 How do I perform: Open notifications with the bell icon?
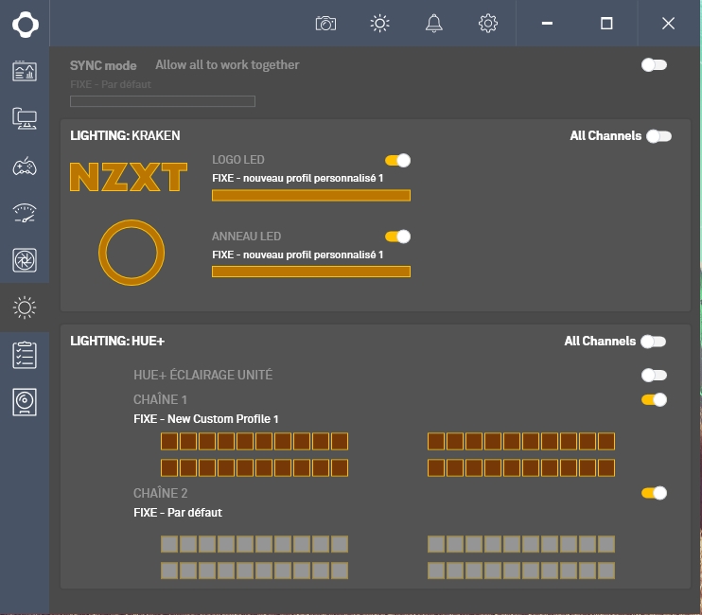coord(434,24)
